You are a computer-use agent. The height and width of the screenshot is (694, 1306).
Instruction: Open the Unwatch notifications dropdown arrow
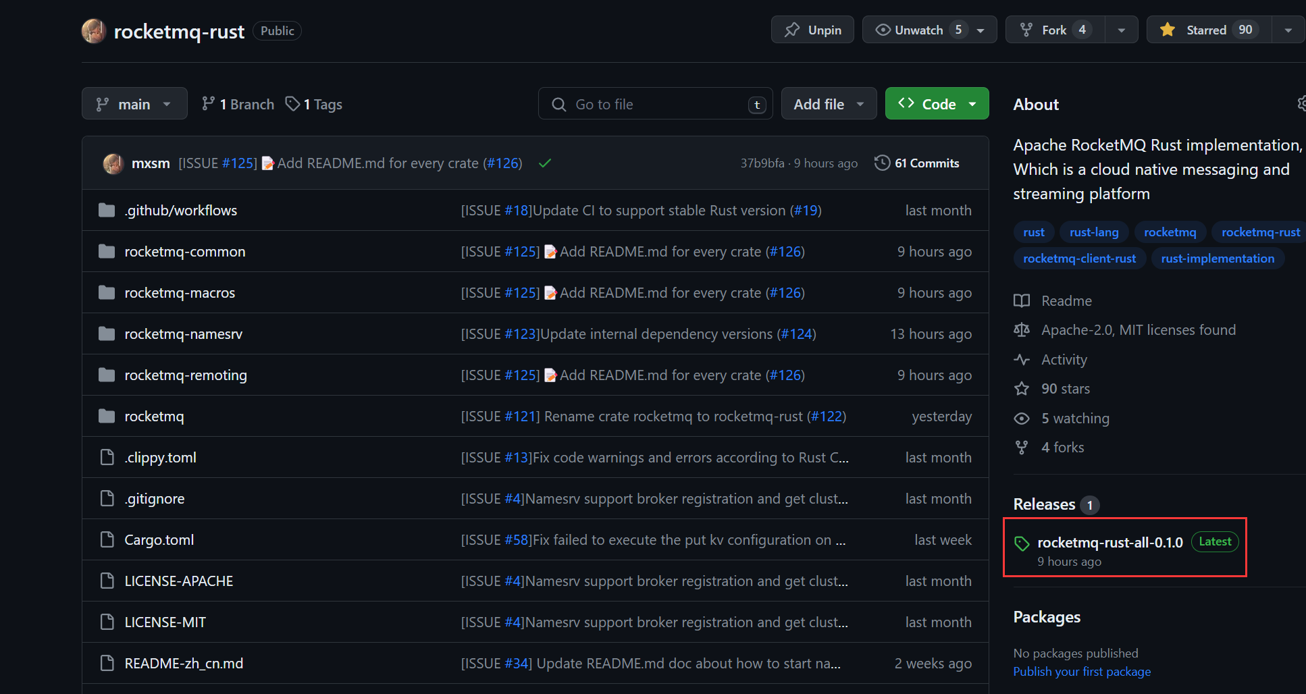(x=981, y=30)
